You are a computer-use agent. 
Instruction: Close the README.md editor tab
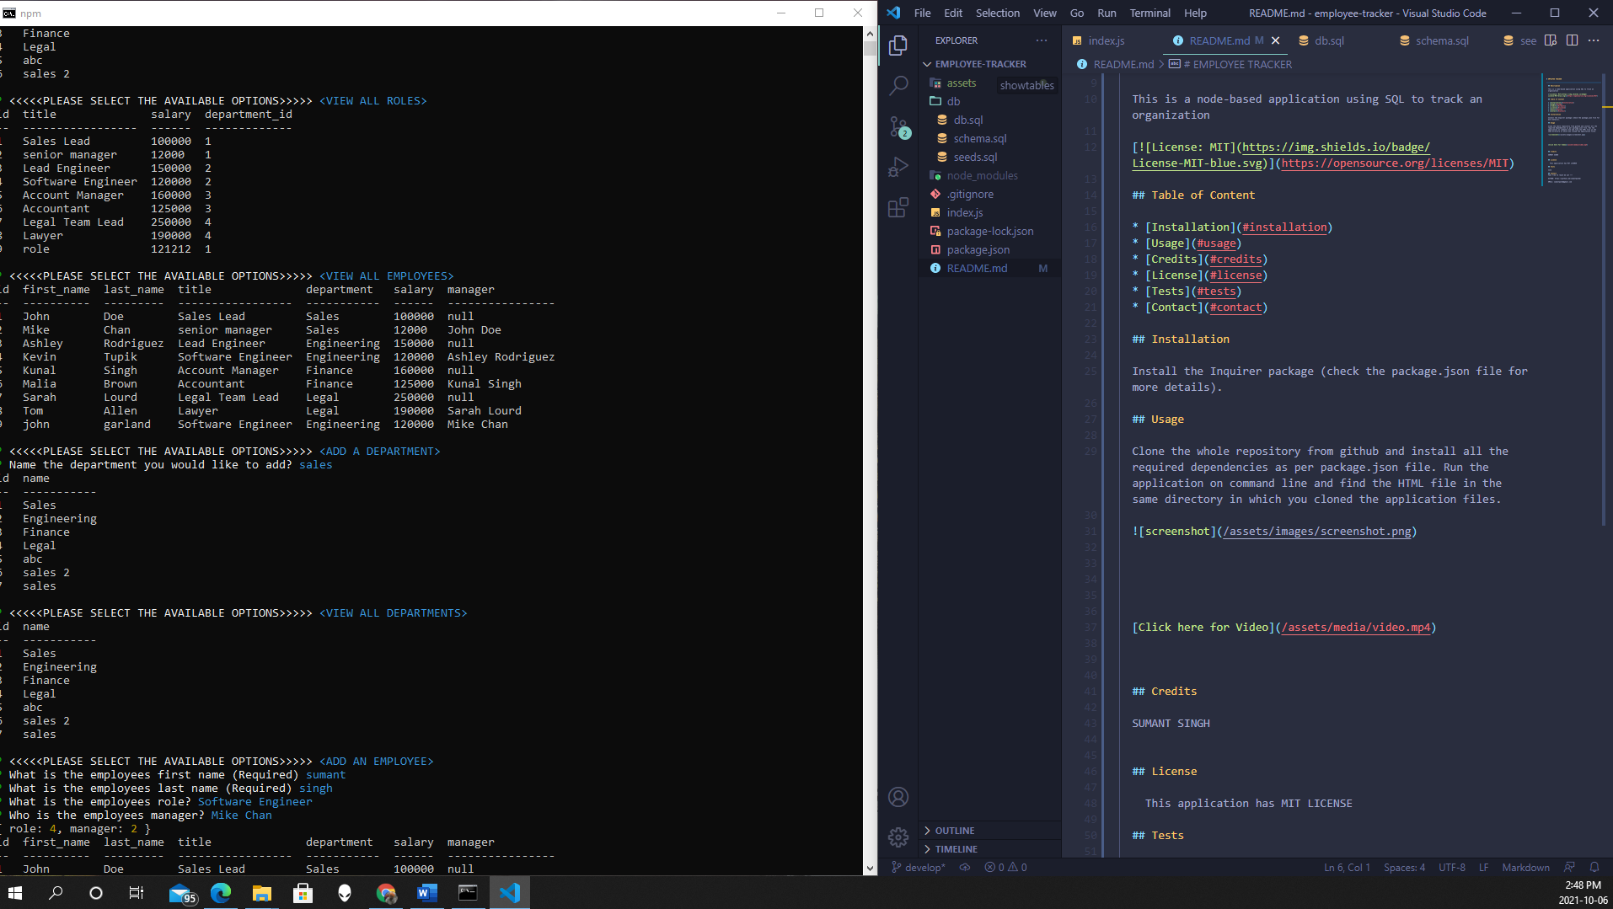[1275, 40]
